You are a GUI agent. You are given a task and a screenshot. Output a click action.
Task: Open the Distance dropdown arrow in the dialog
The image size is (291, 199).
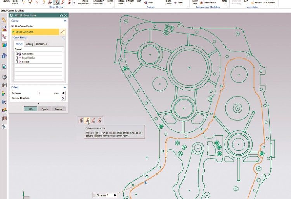[x=64, y=93]
